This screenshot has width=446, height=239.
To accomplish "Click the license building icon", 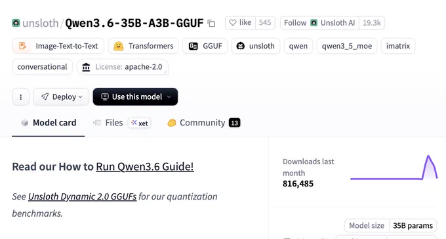I will coord(86,67).
